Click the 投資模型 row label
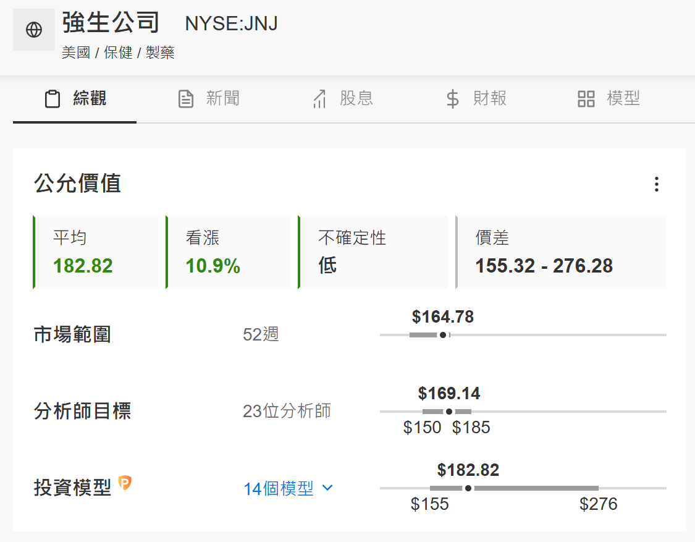The width and height of the screenshot is (695, 542). (x=72, y=488)
